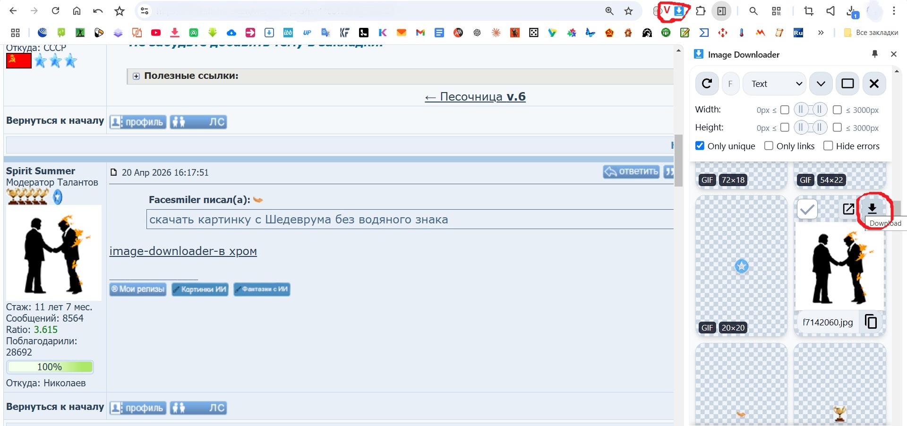Open the browser home page
Screen dimensions: 907x426
point(77,11)
